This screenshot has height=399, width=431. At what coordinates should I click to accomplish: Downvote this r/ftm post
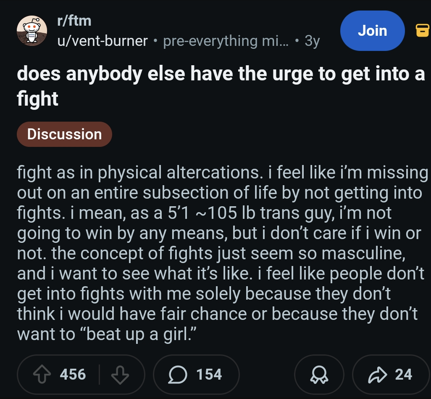[120, 374]
